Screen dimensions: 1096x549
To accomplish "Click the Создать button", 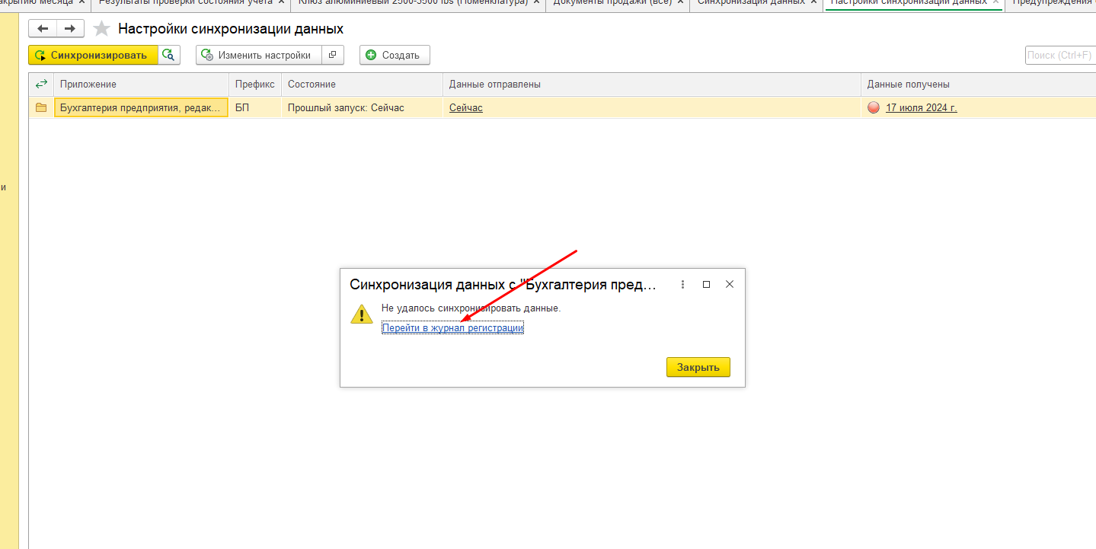I will 395,55.
